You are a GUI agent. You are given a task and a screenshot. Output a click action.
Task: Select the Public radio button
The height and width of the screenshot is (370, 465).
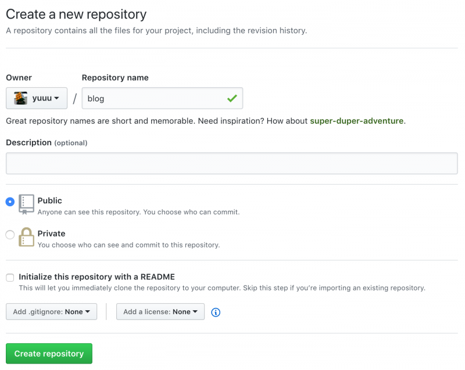[x=10, y=202]
